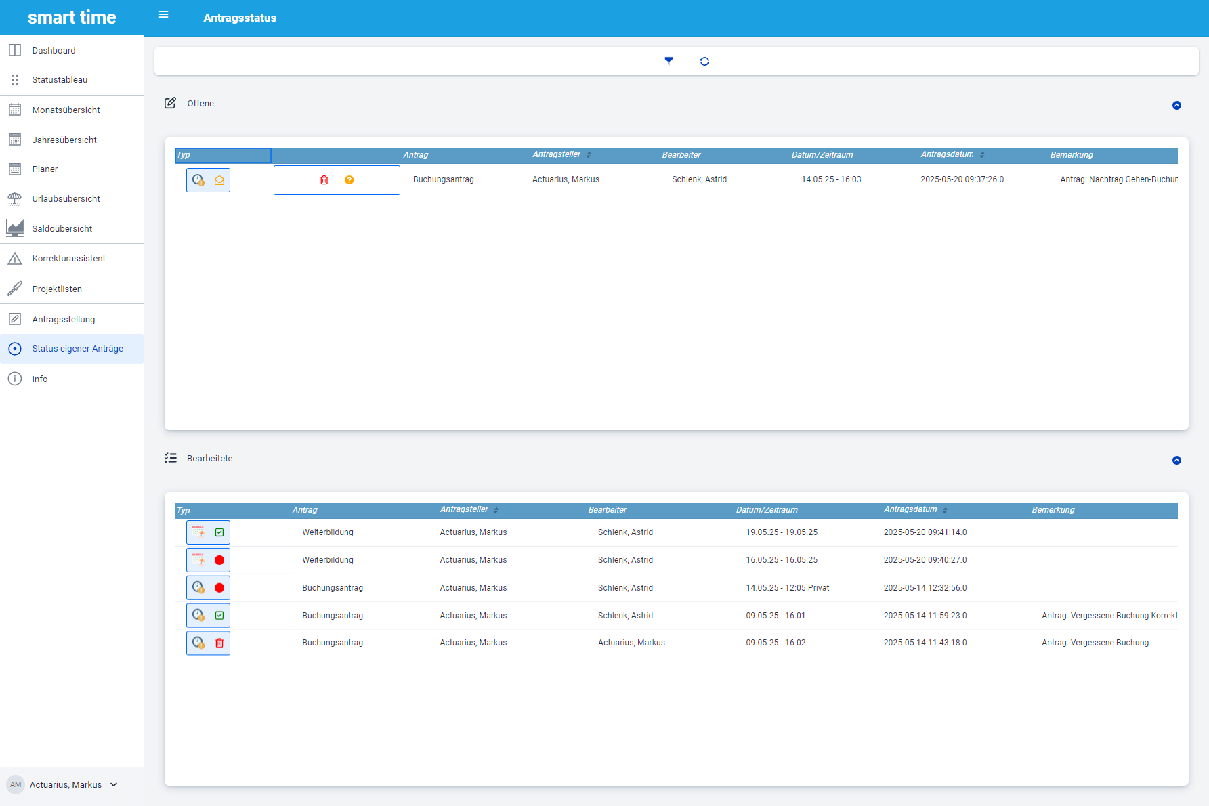This screenshot has height=806, width=1209.
Task: Go to Antragsstellung page
Action: pyautogui.click(x=63, y=320)
